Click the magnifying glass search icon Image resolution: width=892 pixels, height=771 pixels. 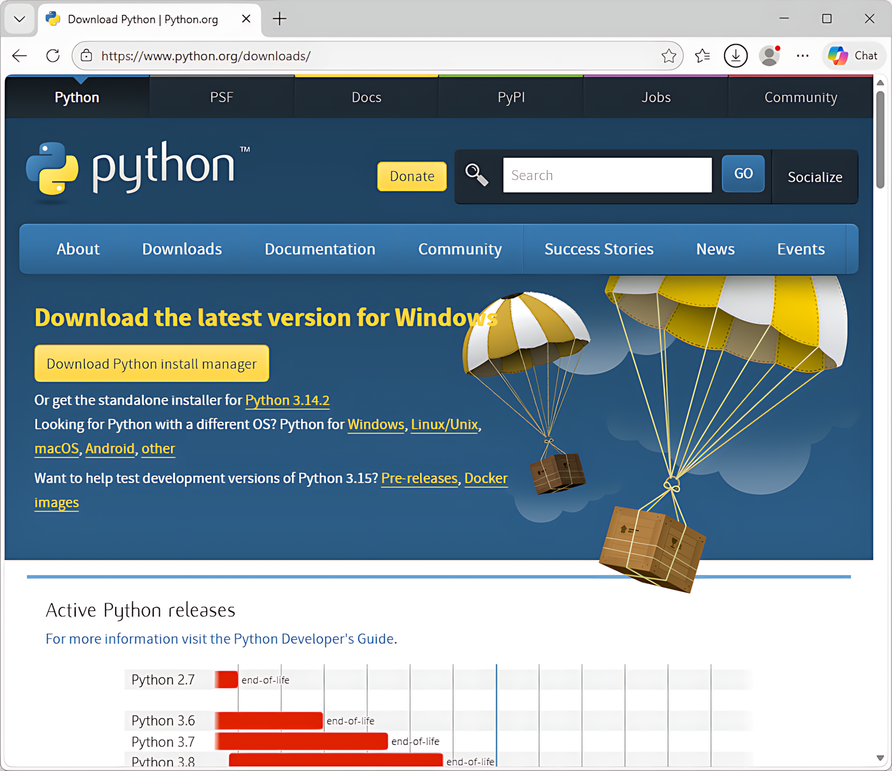coord(477,175)
